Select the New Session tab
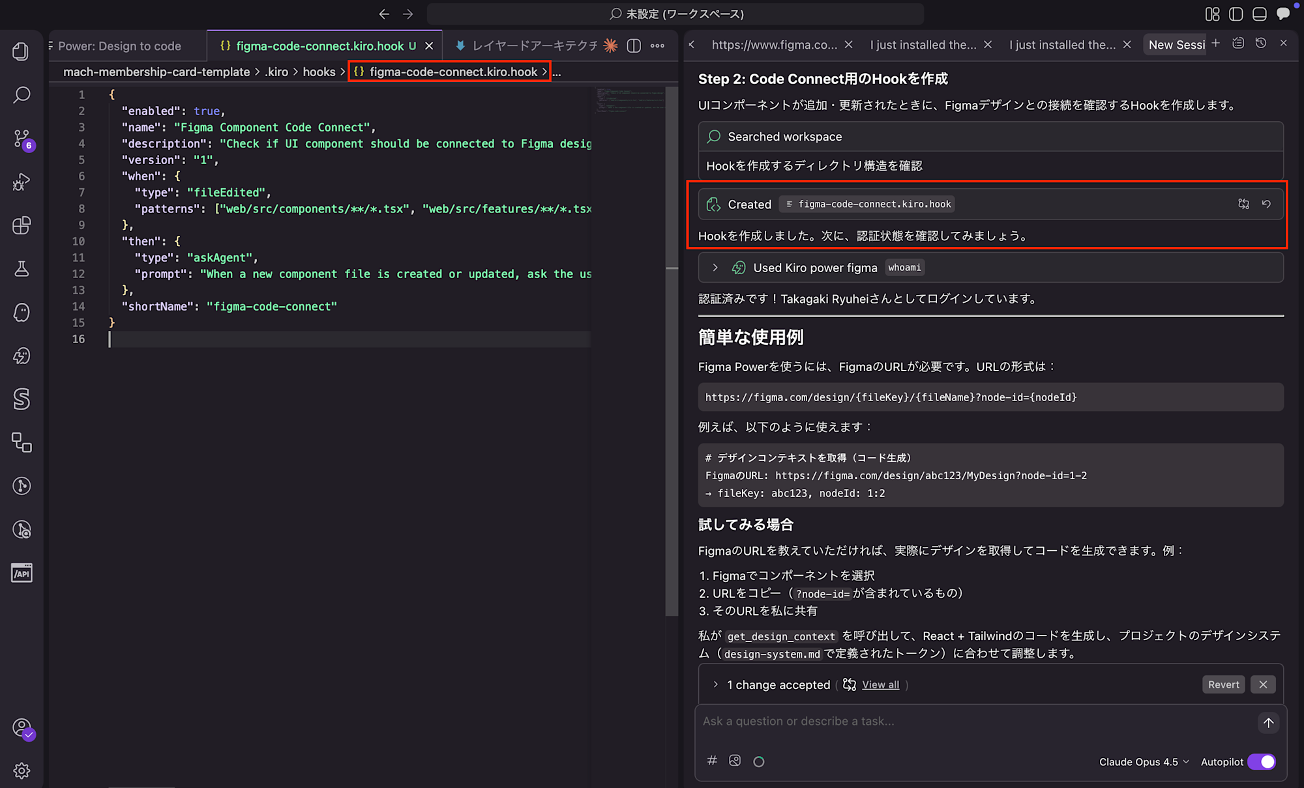Screen dimensions: 1304x788 [x=1176, y=44]
